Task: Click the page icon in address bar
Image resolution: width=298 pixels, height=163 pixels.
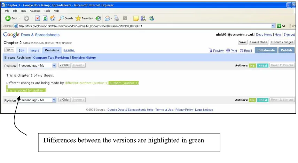Action: pyautogui.click(x=16, y=26)
